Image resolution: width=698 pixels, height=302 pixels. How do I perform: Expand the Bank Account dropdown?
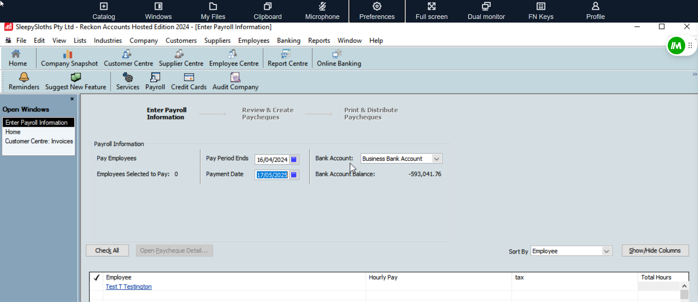pos(436,159)
